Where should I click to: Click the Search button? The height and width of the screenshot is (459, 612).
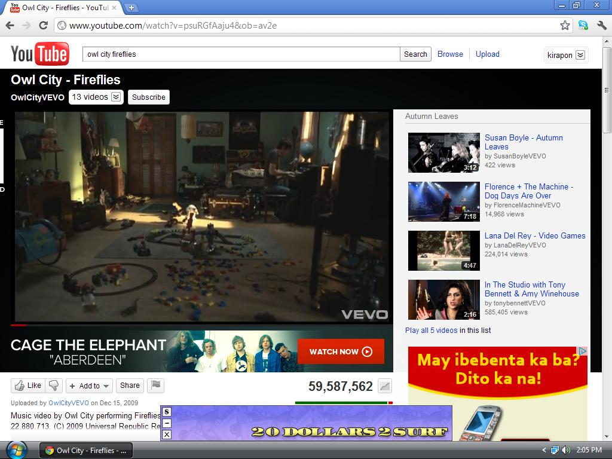click(x=415, y=54)
